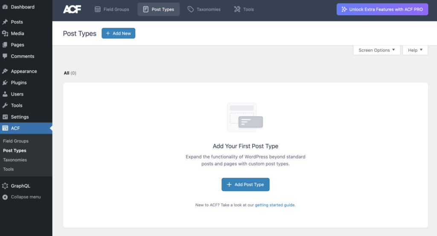Select the All filter link
The width and height of the screenshot is (437, 236).
point(67,73)
